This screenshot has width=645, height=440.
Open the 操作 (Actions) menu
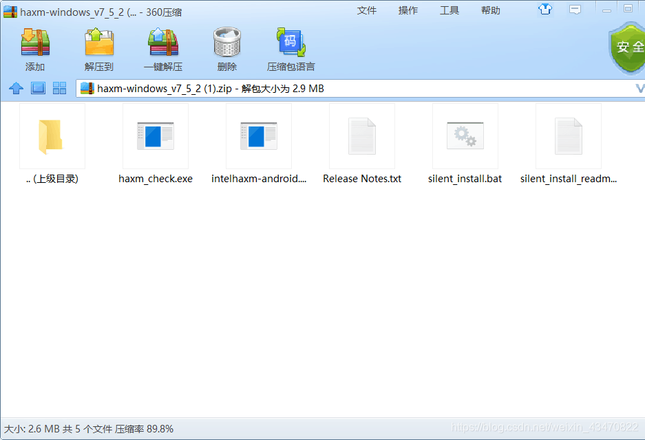click(408, 10)
